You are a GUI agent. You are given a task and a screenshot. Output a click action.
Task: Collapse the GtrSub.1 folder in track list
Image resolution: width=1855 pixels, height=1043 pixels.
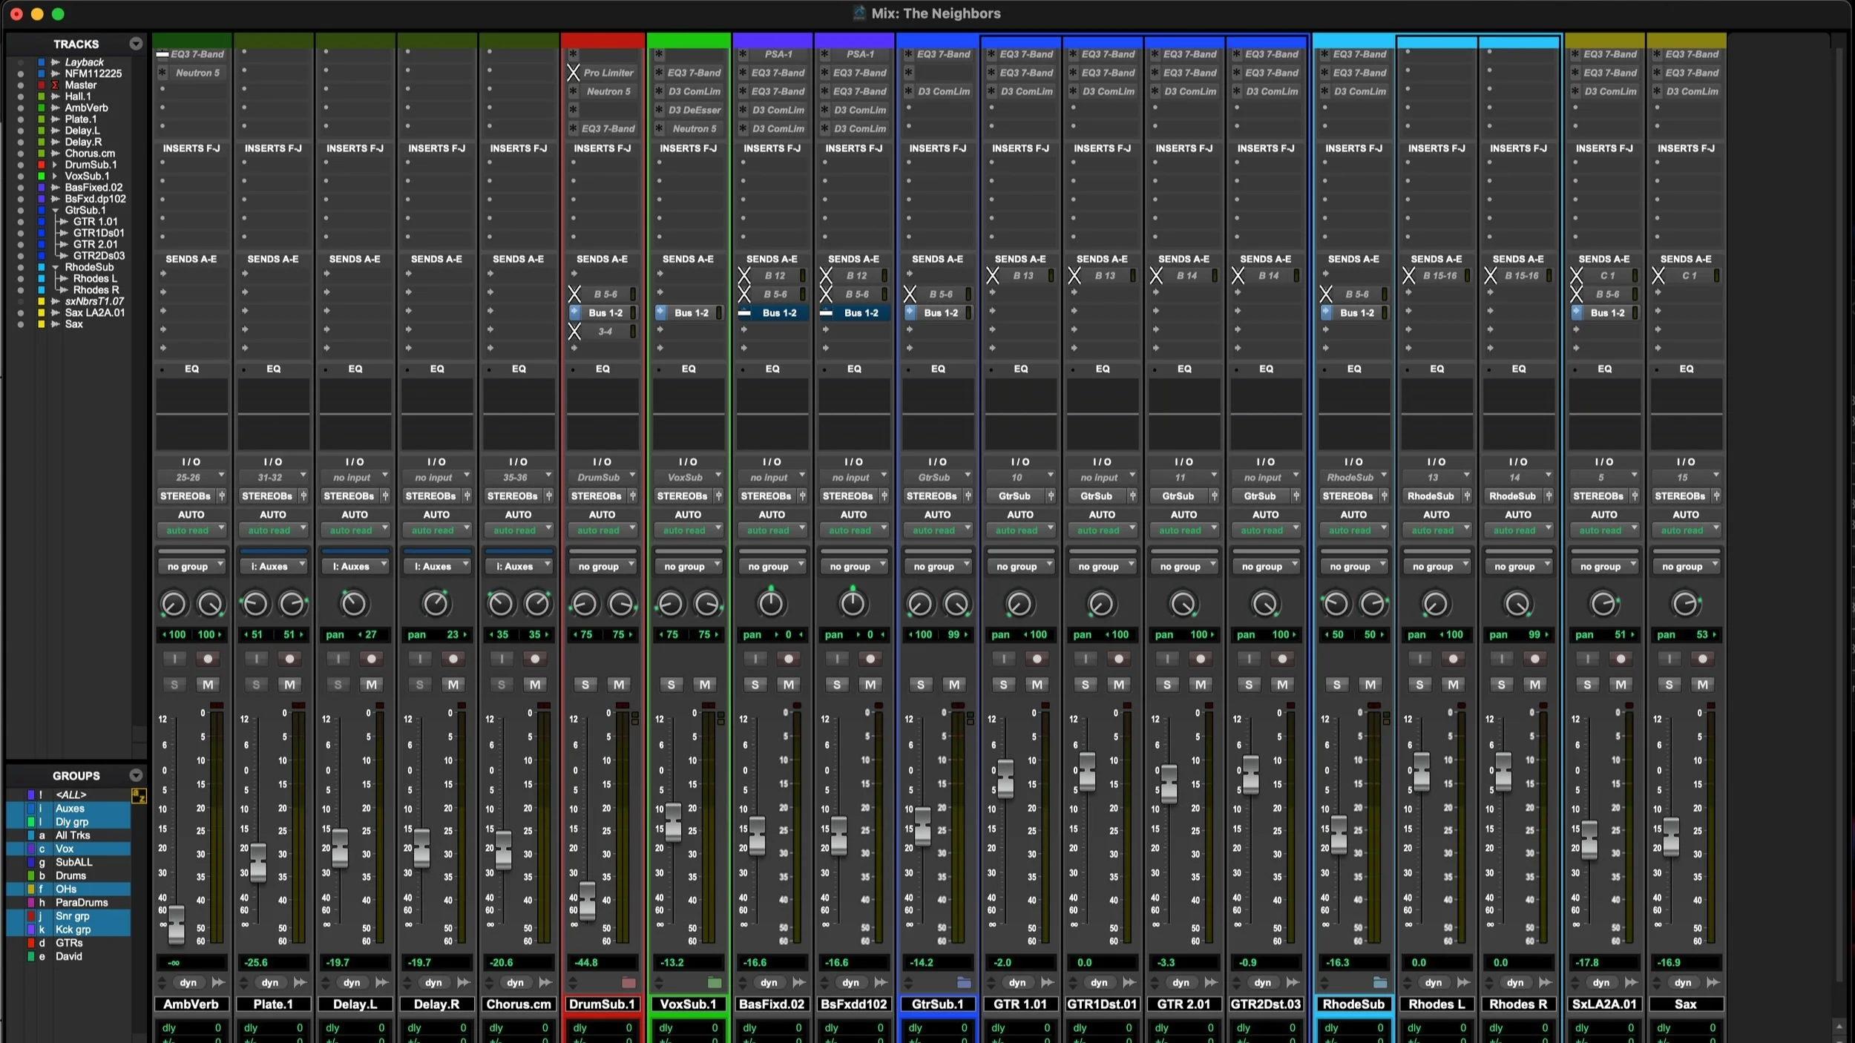click(x=55, y=211)
